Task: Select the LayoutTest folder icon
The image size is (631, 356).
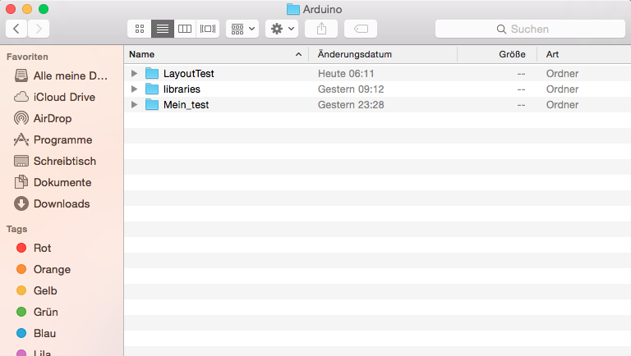Action: (152, 73)
